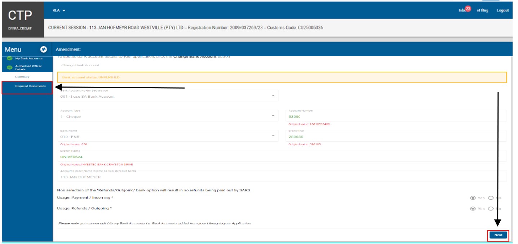Select No for Usage: Refunds / Outgoing

point(491,209)
